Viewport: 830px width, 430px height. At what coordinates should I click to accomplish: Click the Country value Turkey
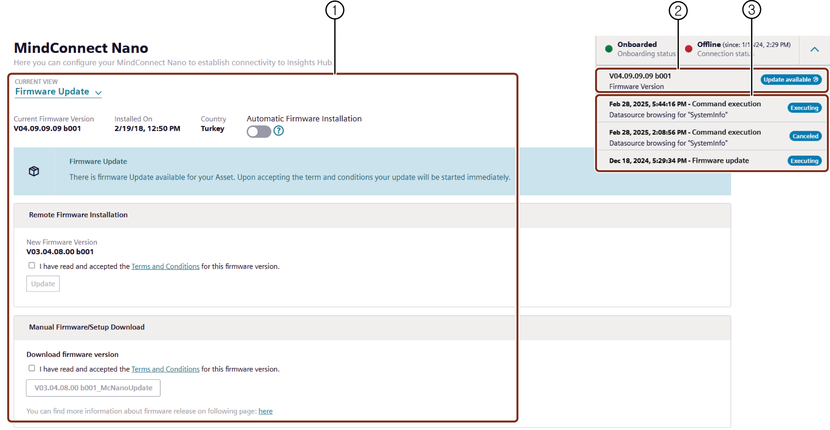tap(212, 129)
